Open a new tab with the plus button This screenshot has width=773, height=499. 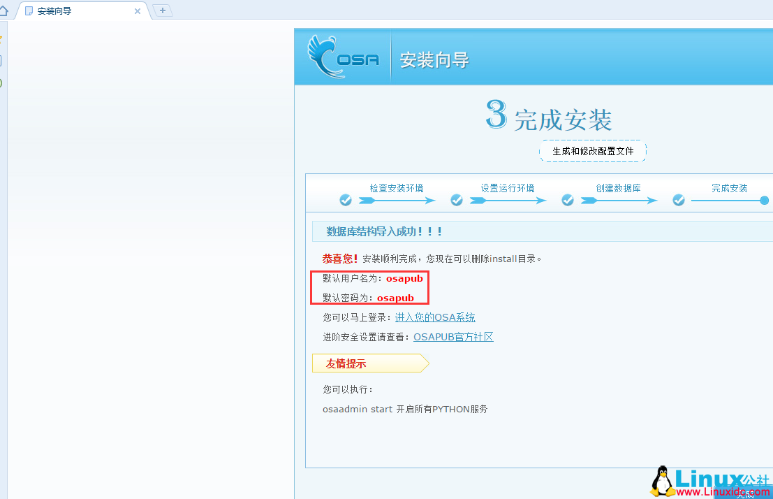pos(162,10)
